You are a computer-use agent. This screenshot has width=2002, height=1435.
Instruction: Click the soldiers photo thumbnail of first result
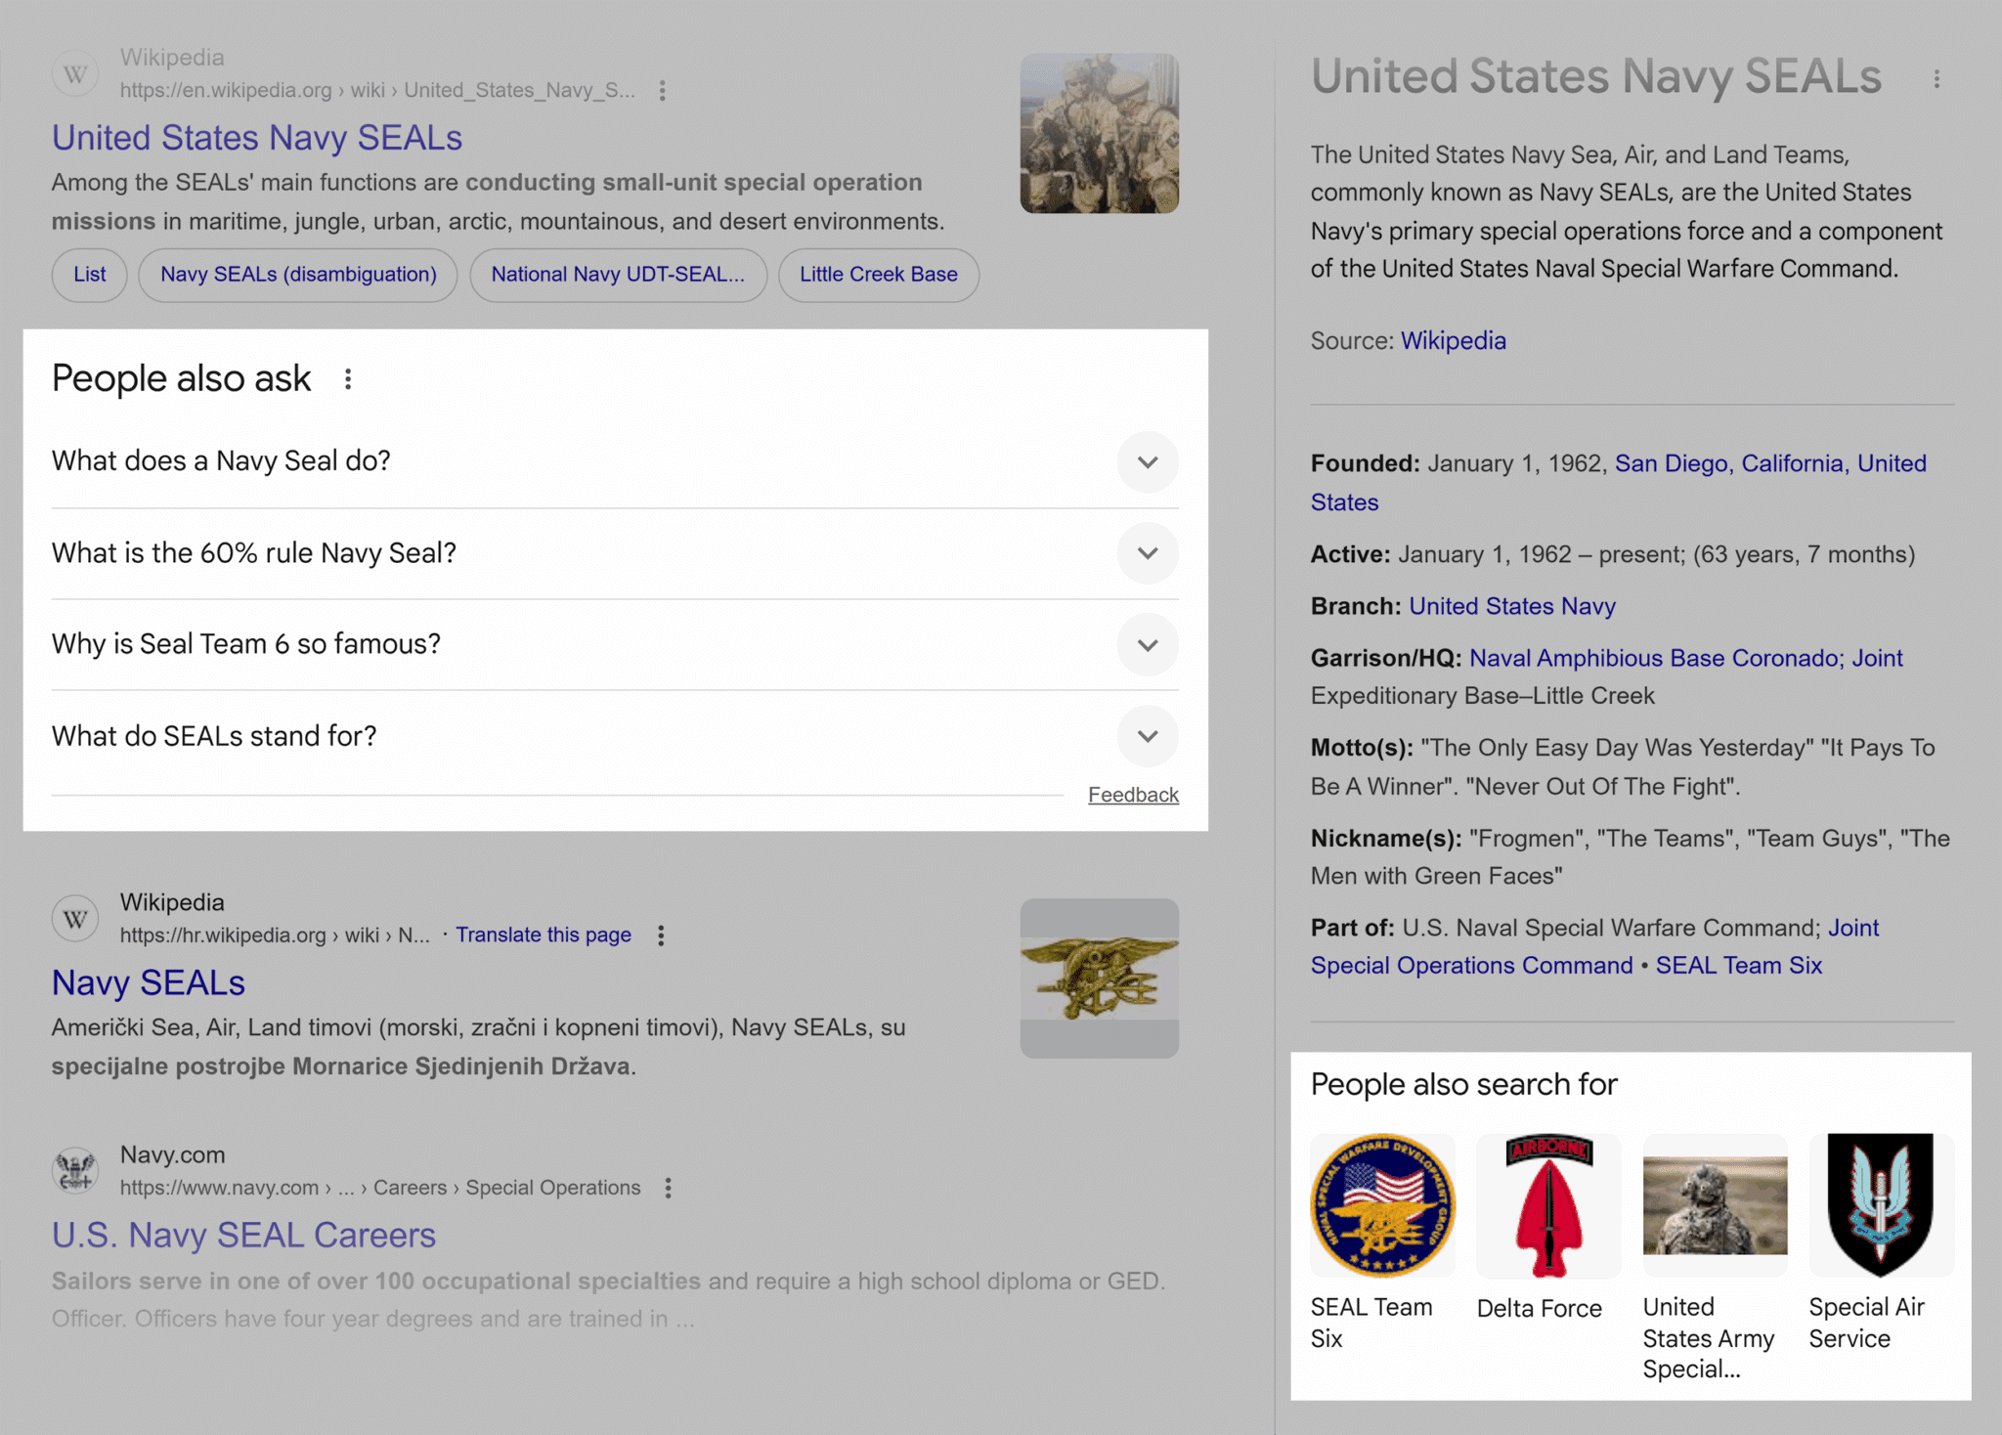click(x=1099, y=133)
